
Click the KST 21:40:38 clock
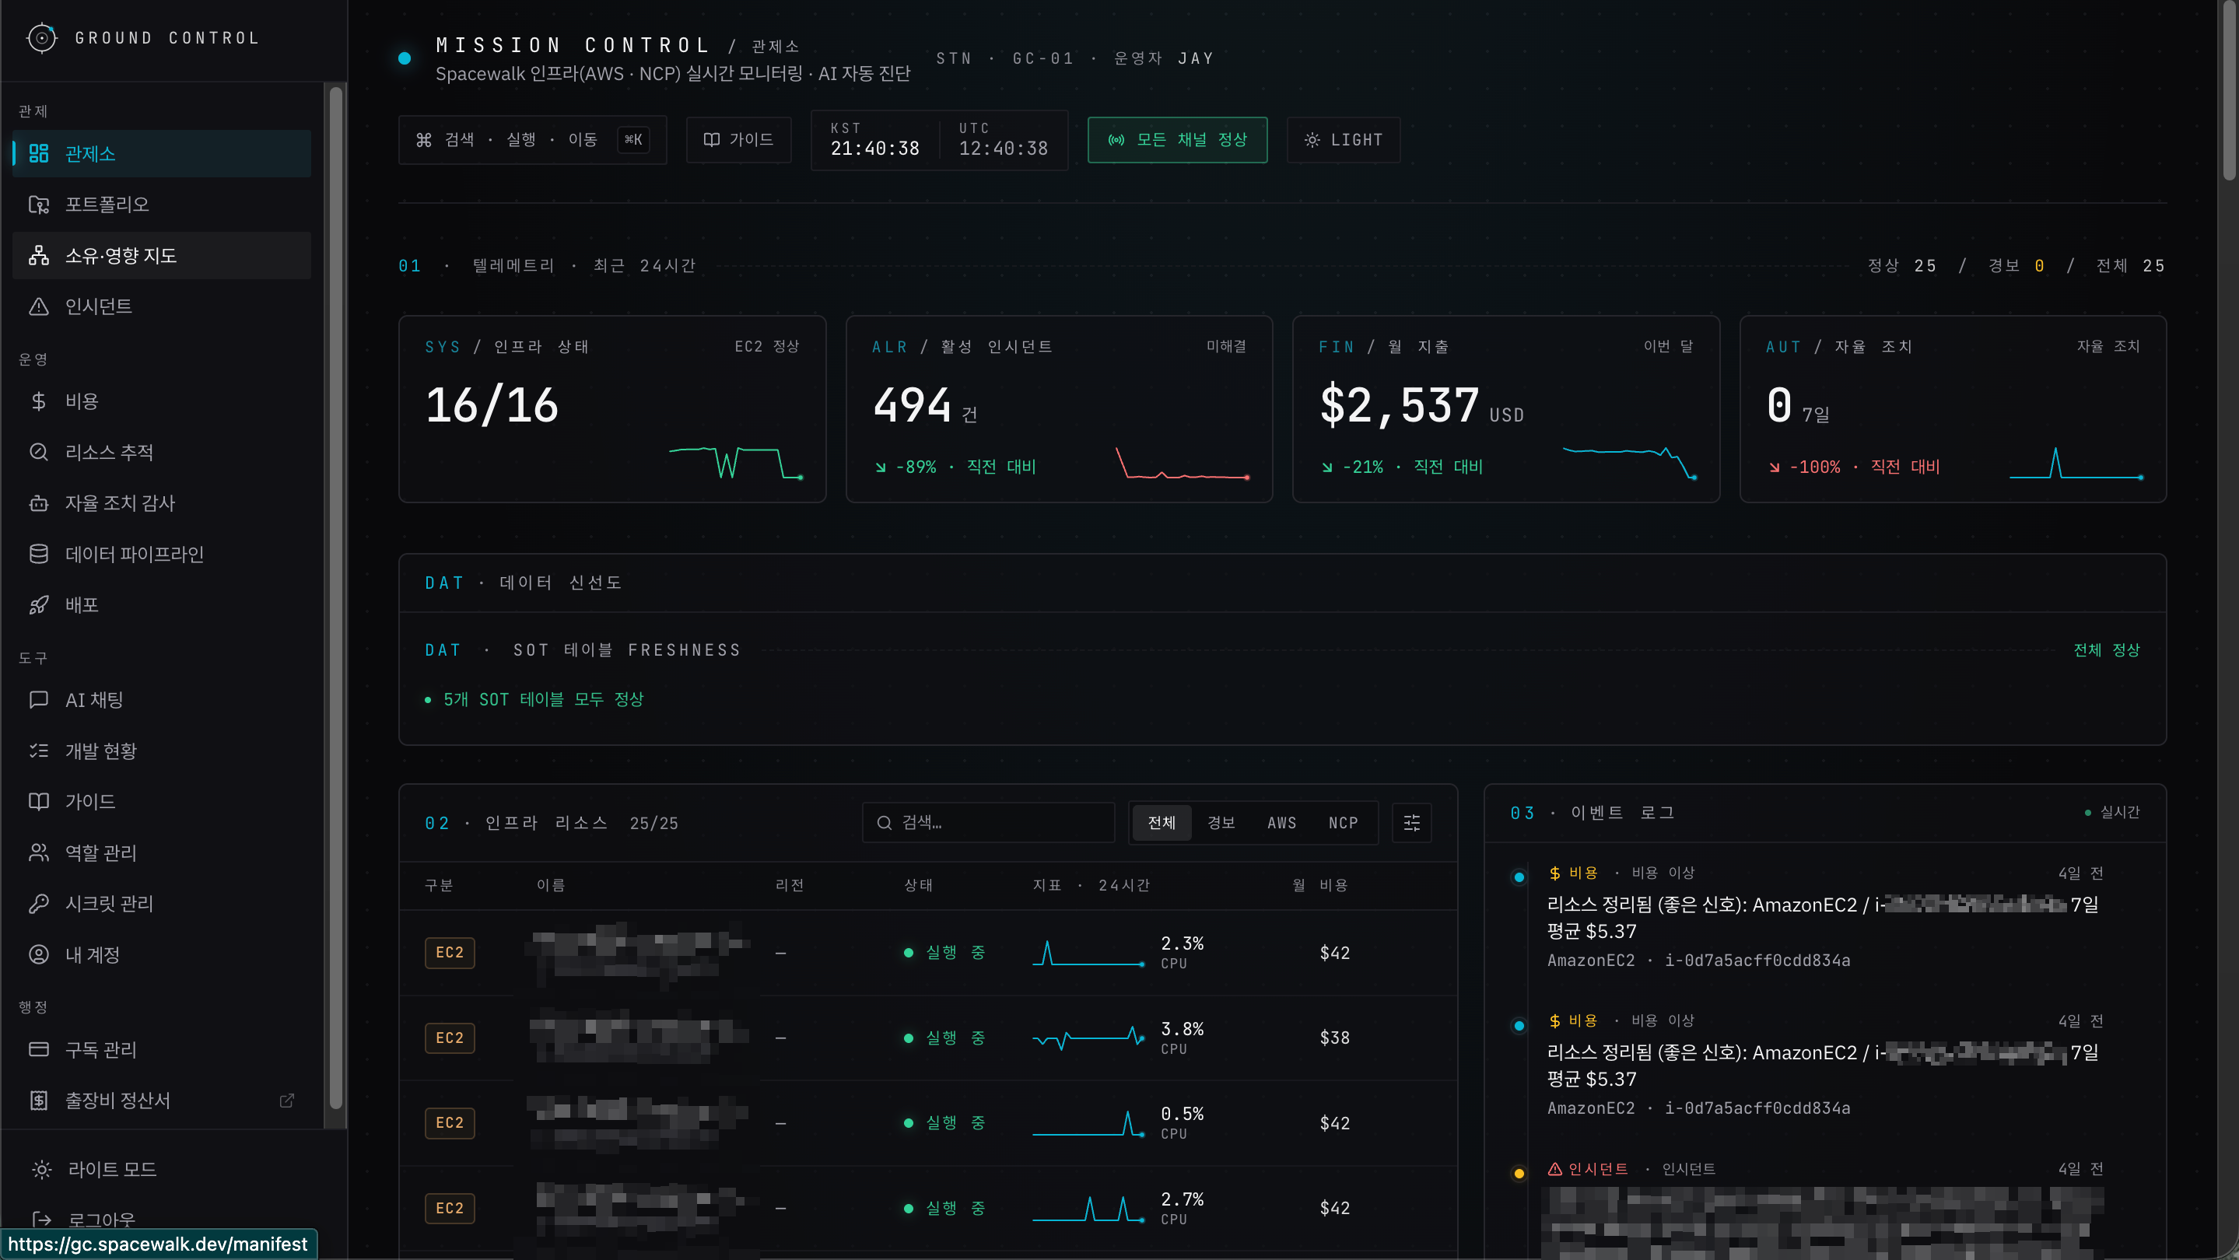tap(874, 140)
